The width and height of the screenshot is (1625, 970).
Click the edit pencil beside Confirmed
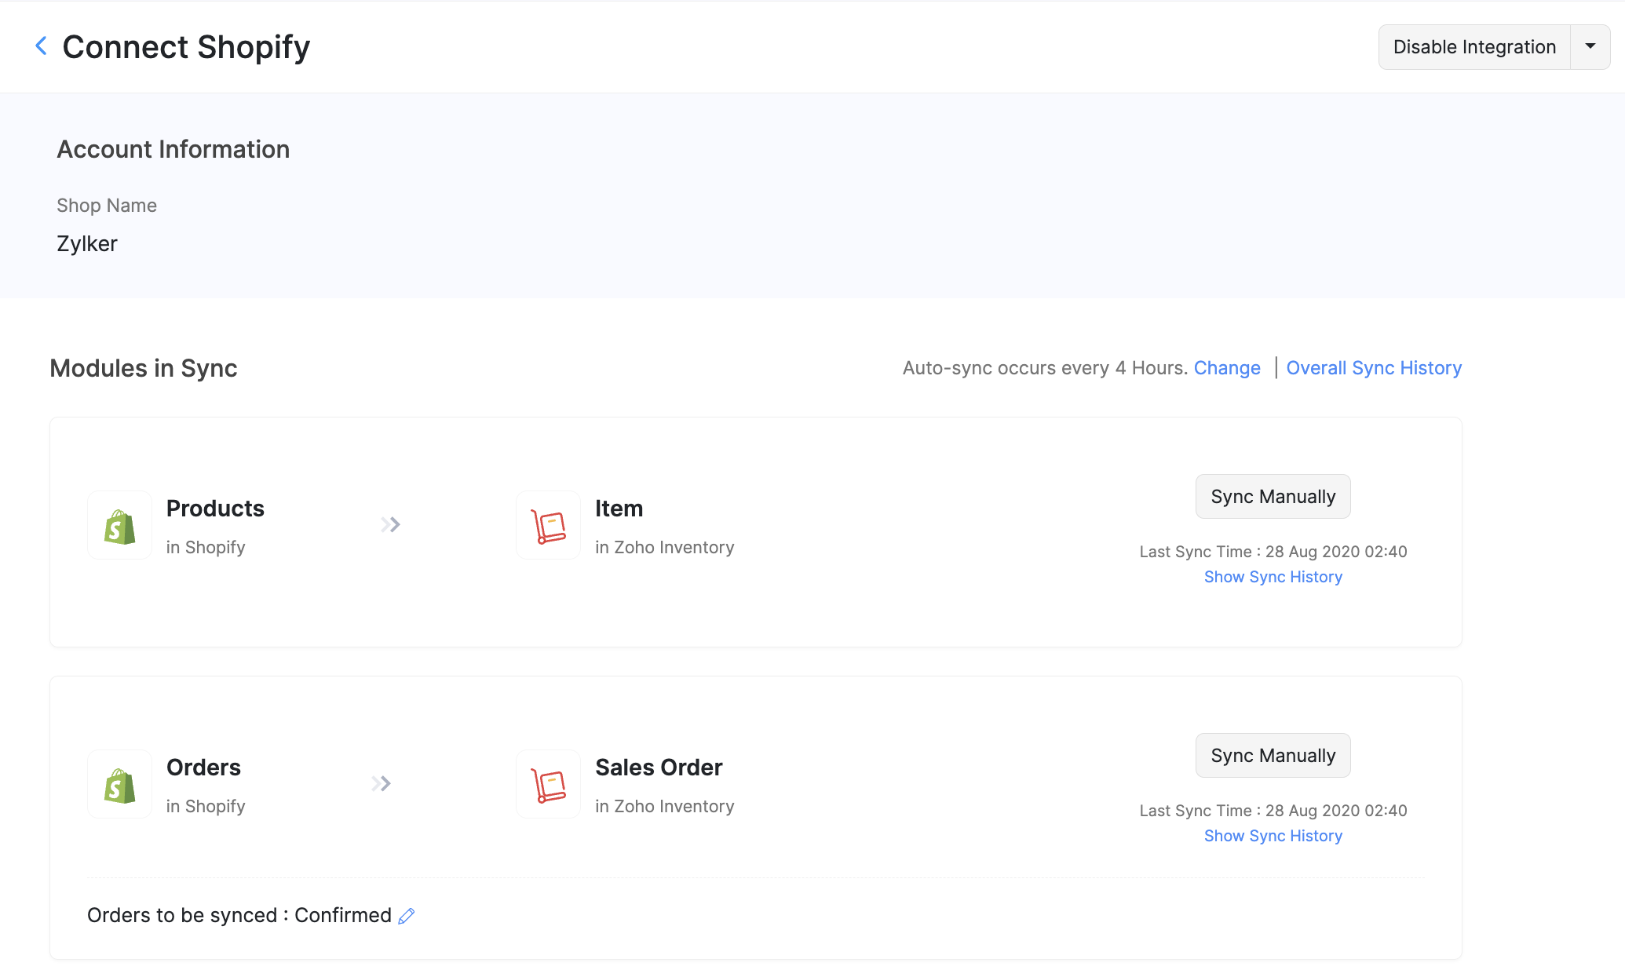click(x=406, y=915)
